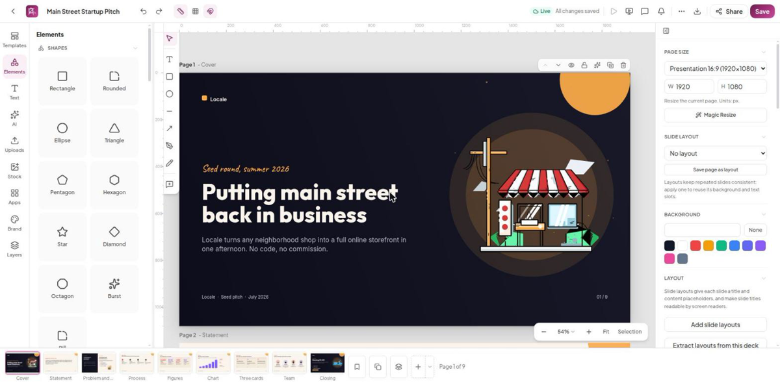
Task: Duplicate slide from the bottom bar
Action: (378, 367)
